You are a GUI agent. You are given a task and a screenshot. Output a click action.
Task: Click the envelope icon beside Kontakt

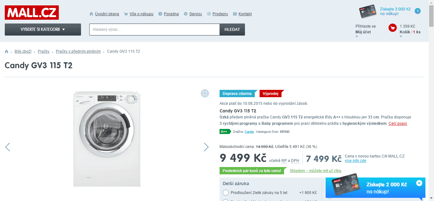pos(235,14)
